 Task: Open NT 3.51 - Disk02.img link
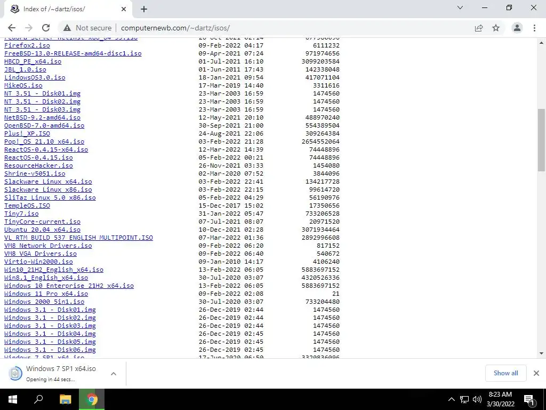click(x=43, y=101)
